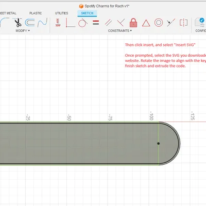Image resolution: width=206 pixels, height=206 pixels.
Task: Apply the Symmetry constraint
Action: [183, 23]
